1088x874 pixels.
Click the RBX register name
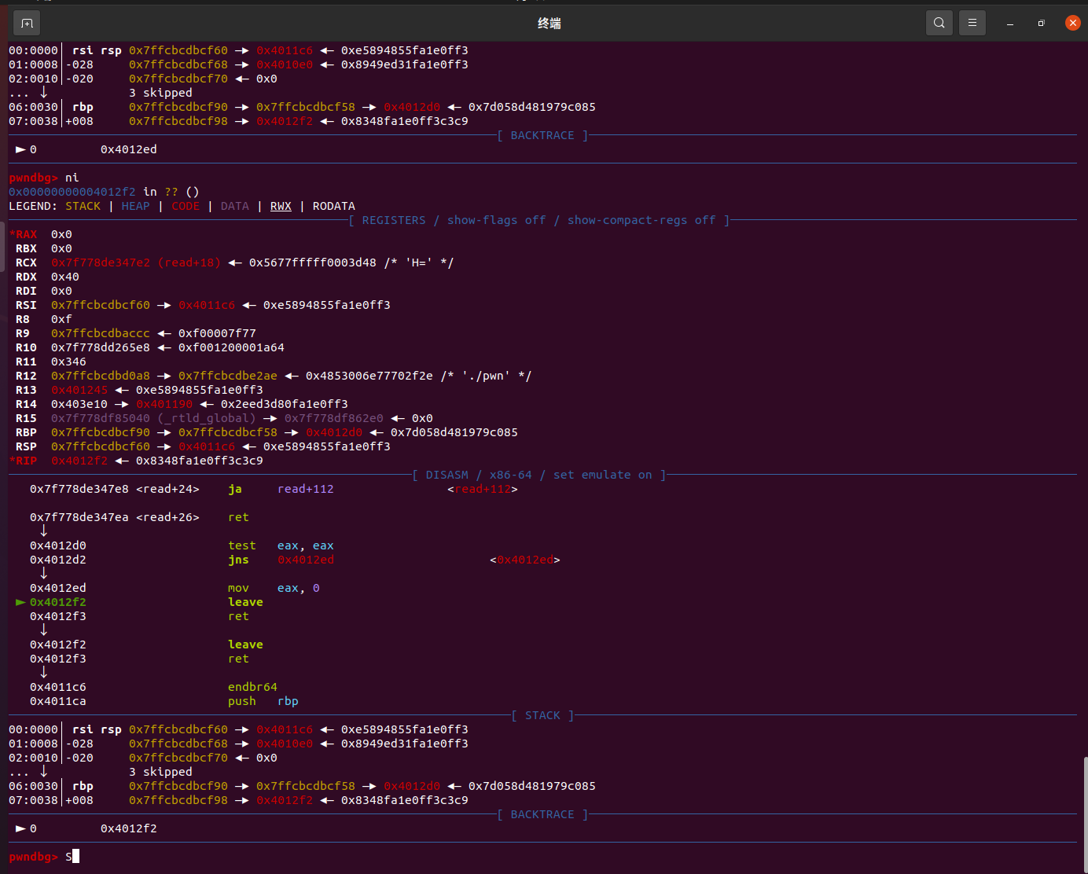(26, 248)
